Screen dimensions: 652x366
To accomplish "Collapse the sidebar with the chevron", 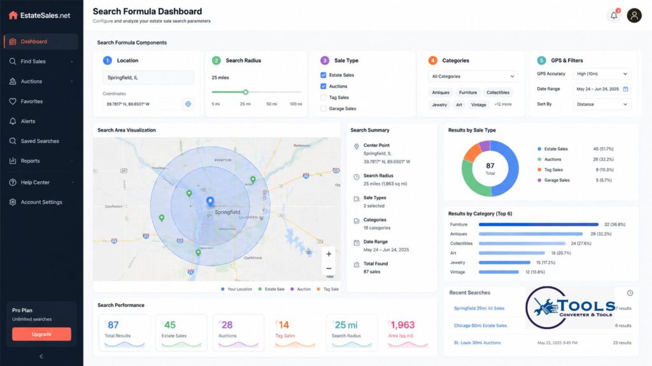I will click(x=41, y=356).
